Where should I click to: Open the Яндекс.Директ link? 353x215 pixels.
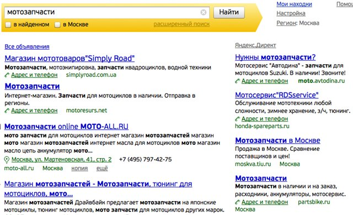pos(255,45)
